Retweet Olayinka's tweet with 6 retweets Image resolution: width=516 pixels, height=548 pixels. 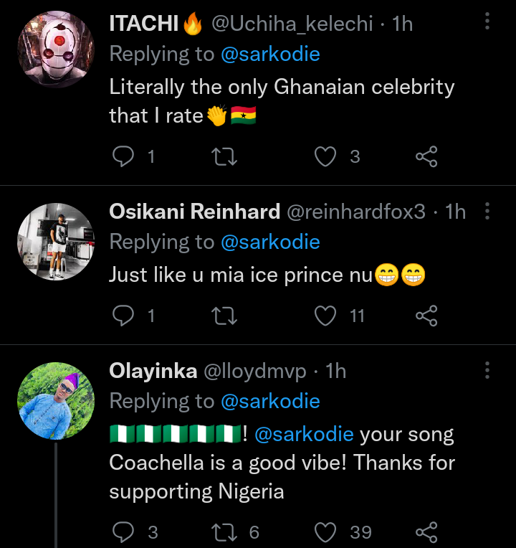click(225, 532)
